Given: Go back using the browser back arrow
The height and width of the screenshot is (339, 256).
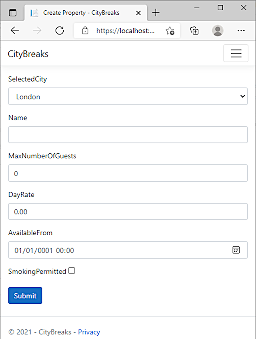Looking at the screenshot, I should (15, 30).
